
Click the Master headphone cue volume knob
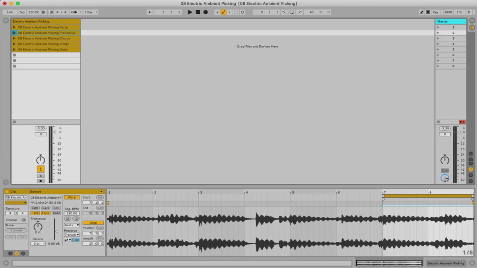coord(445,178)
